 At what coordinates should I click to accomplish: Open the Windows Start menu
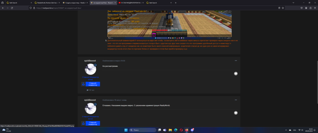pyautogui.click(x=126, y=130)
